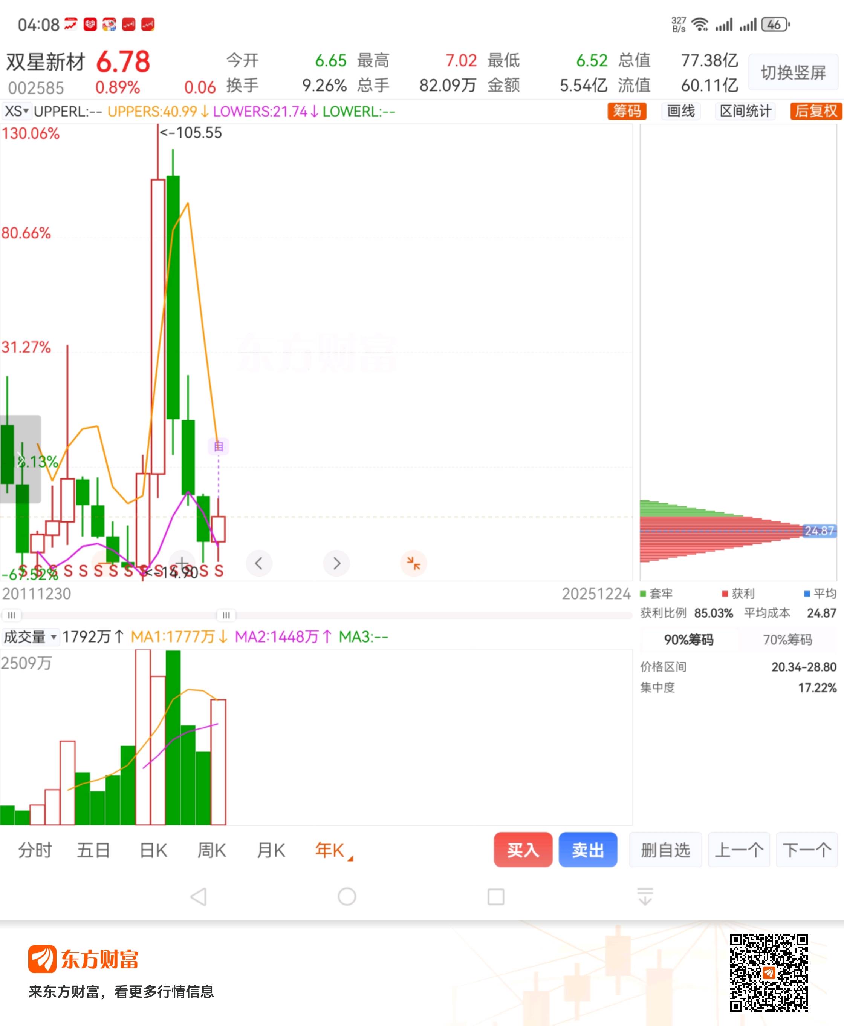The image size is (844, 1026).
Task: Toggle the 筹码 chip distribution display
Action: click(627, 111)
